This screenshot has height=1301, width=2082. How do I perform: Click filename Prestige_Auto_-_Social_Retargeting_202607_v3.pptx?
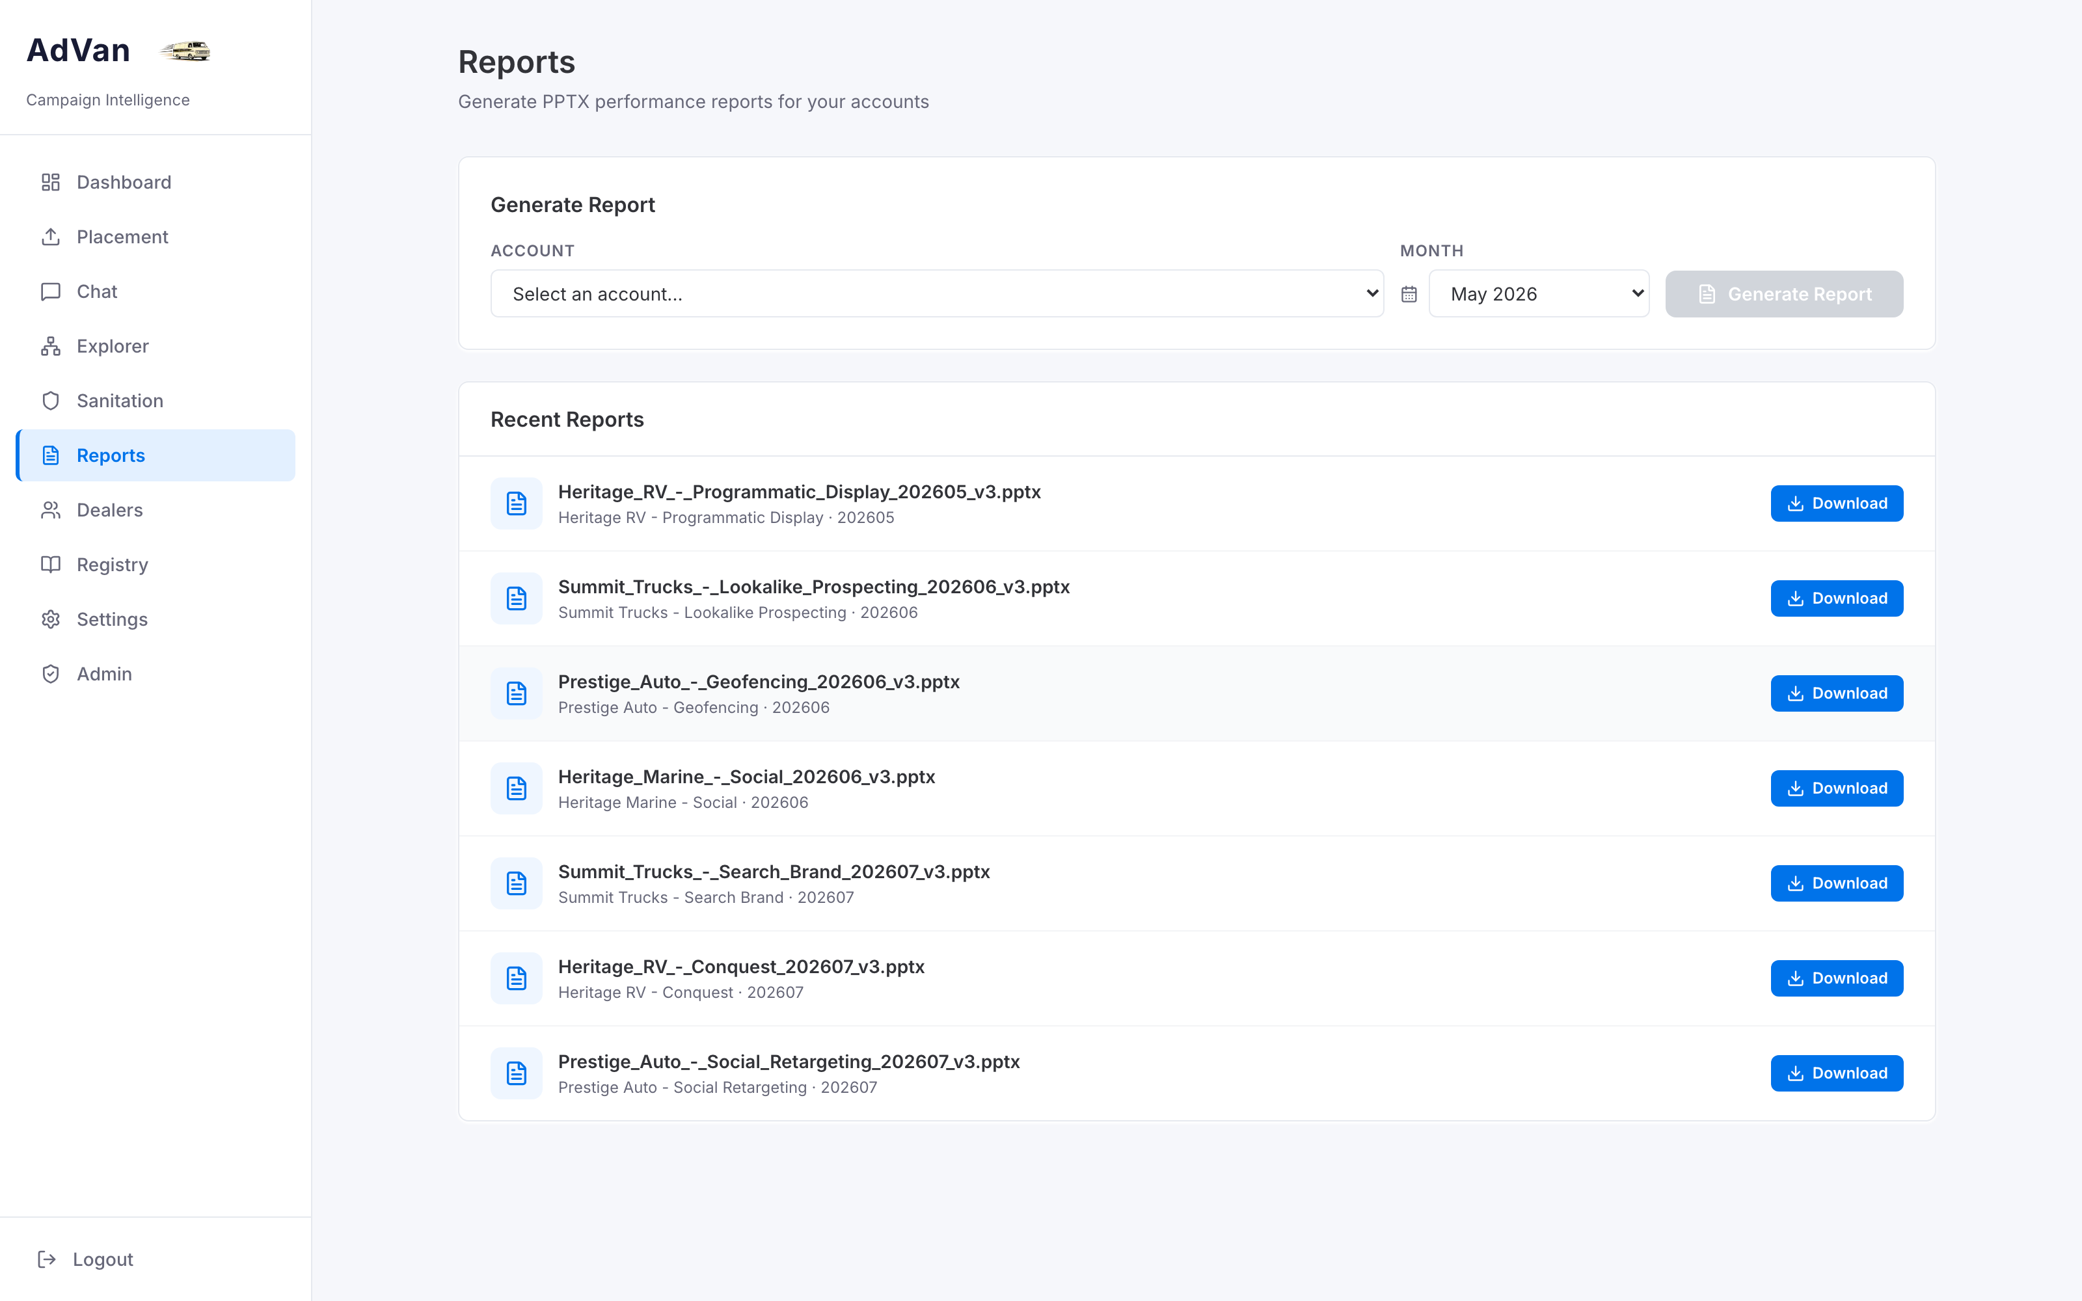coord(789,1062)
